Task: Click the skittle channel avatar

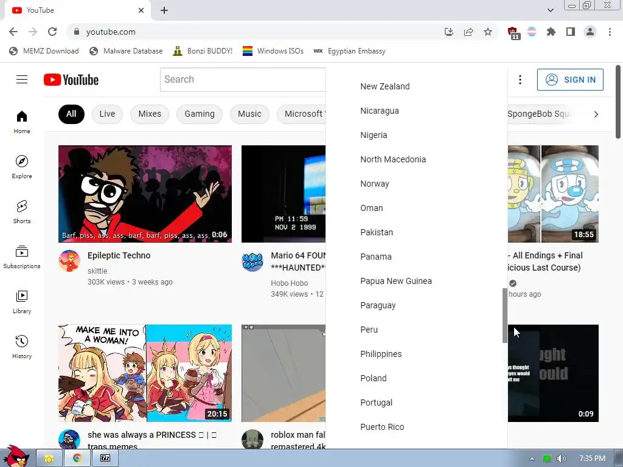Action: (x=69, y=261)
